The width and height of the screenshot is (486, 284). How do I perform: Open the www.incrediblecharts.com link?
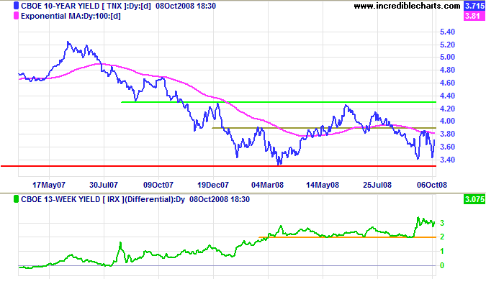click(x=407, y=6)
